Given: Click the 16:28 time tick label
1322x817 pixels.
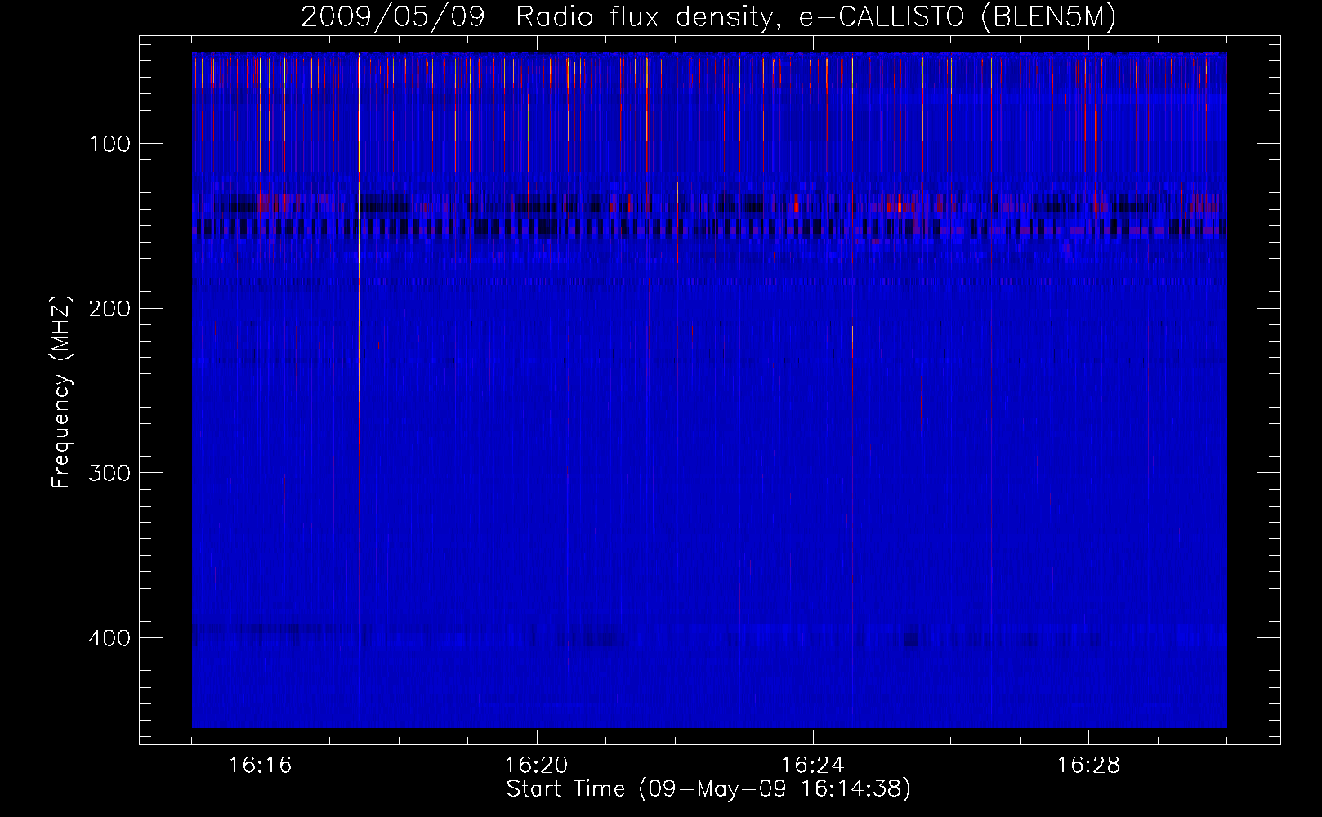Looking at the screenshot, I should [1089, 765].
